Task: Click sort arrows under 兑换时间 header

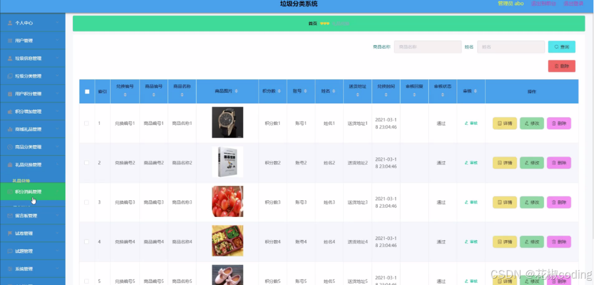Action: pos(386,95)
